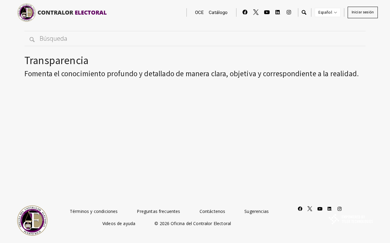Open LinkedIn page from header icon
390x243 pixels.
(278, 12)
